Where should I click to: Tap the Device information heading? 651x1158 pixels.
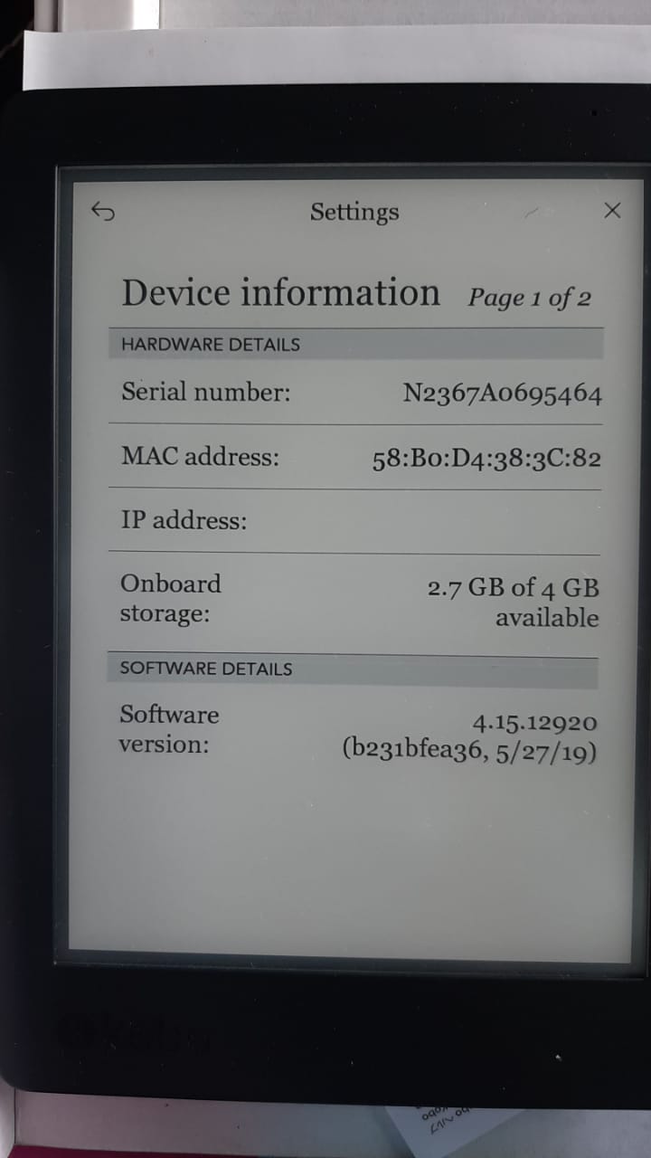coord(281,293)
